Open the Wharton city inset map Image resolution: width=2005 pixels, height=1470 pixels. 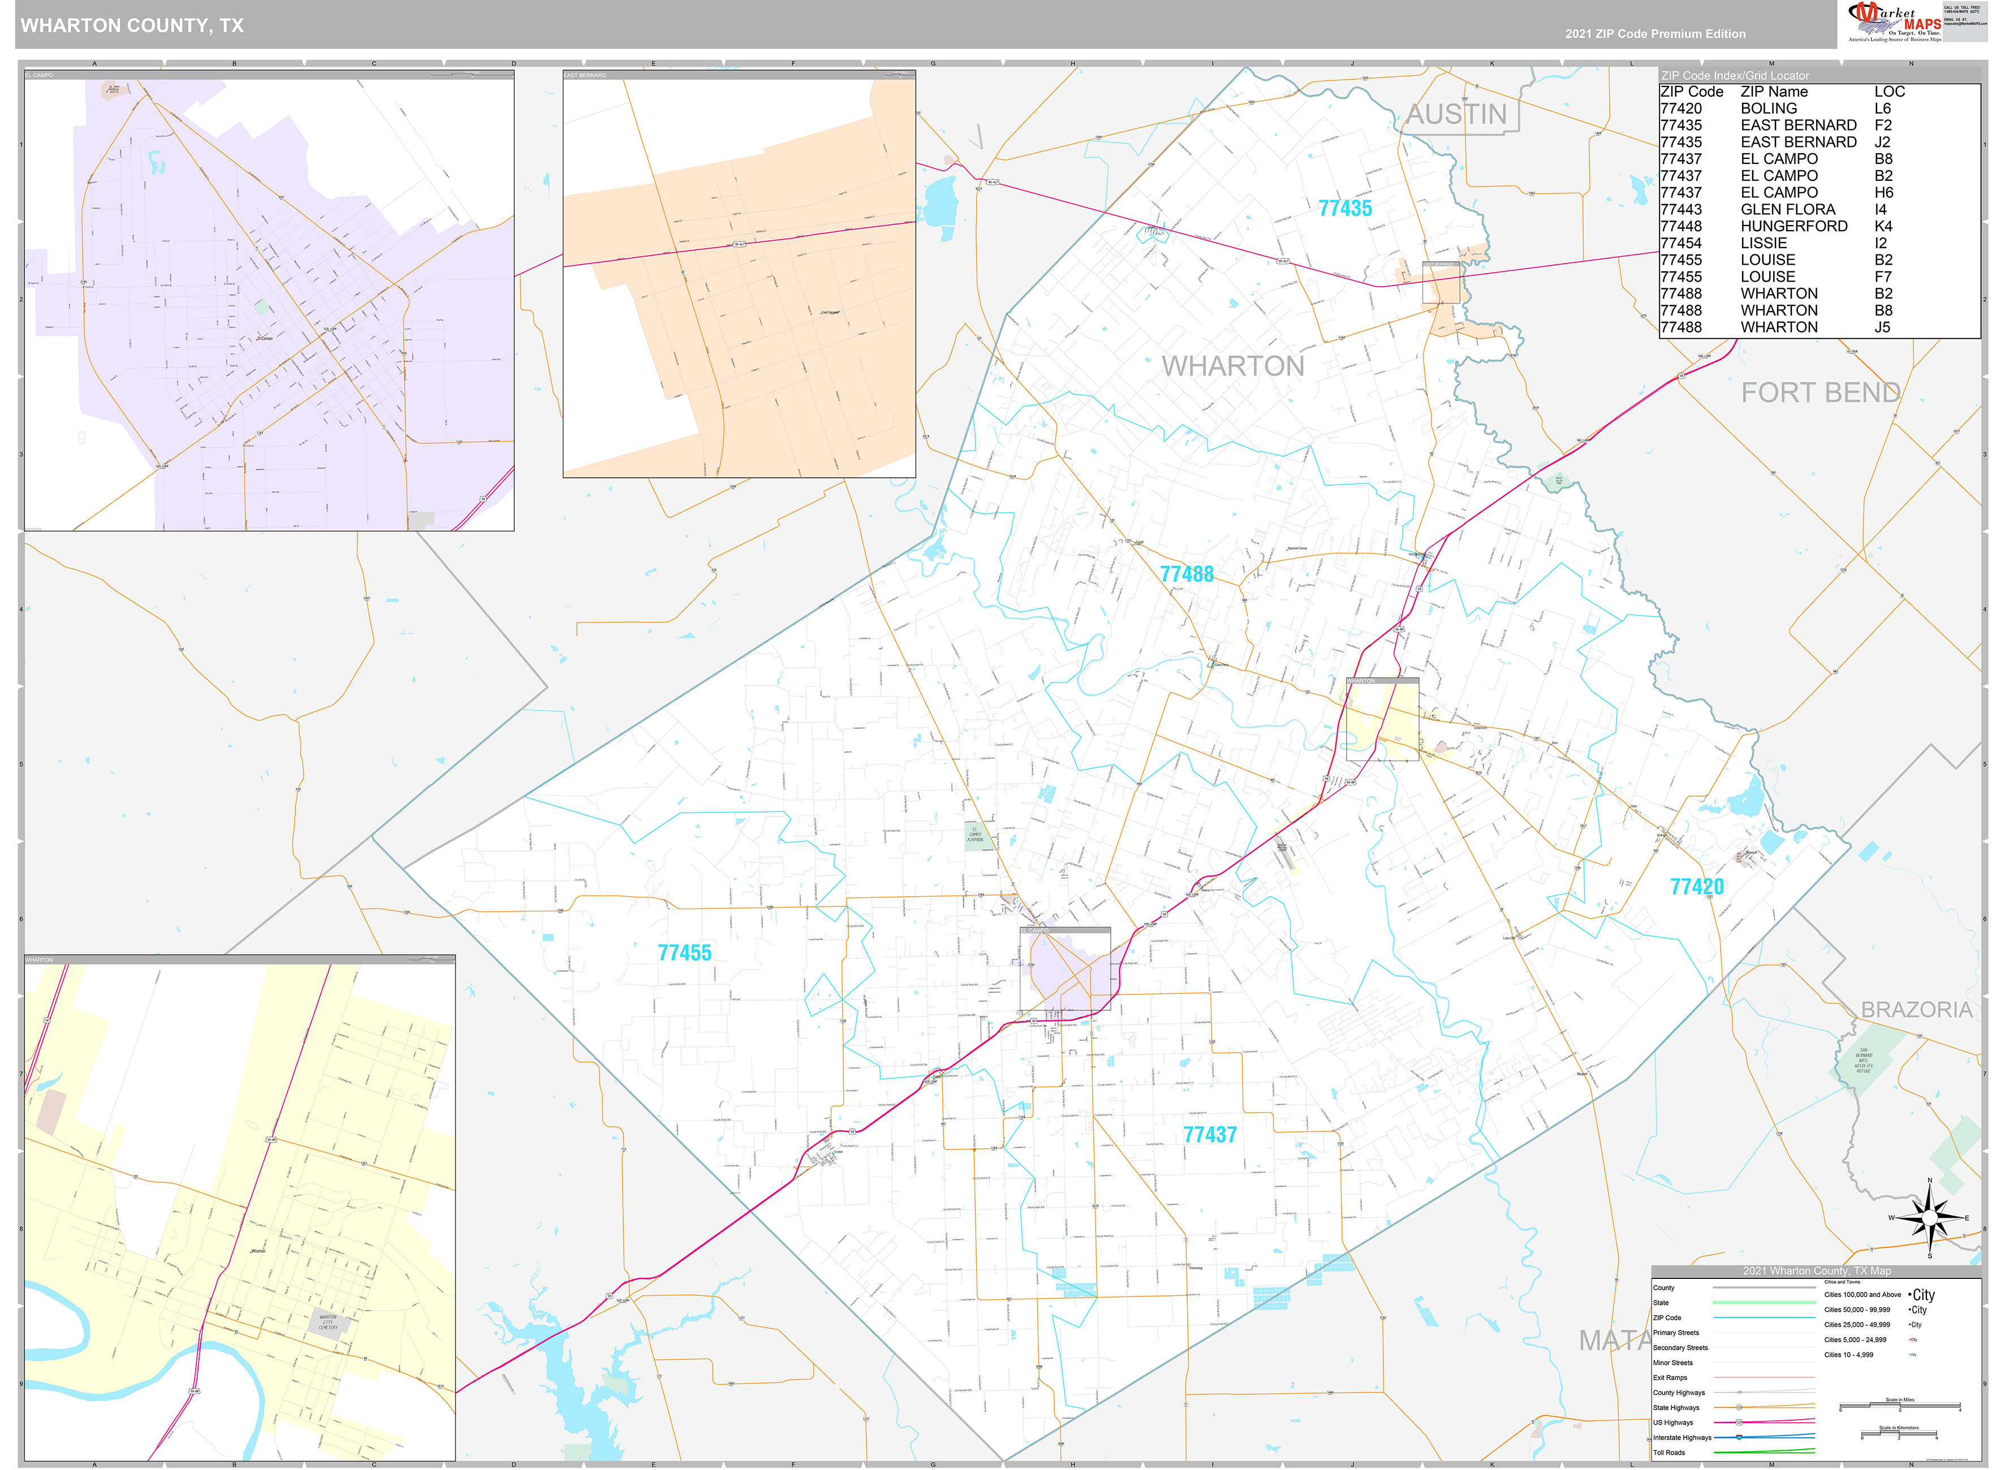(239, 1208)
